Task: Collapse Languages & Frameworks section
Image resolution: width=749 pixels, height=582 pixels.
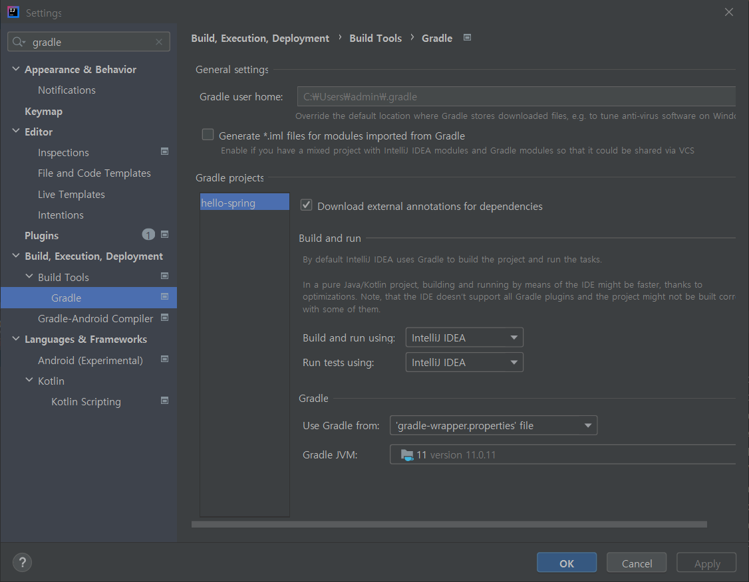Action: [16, 339]
